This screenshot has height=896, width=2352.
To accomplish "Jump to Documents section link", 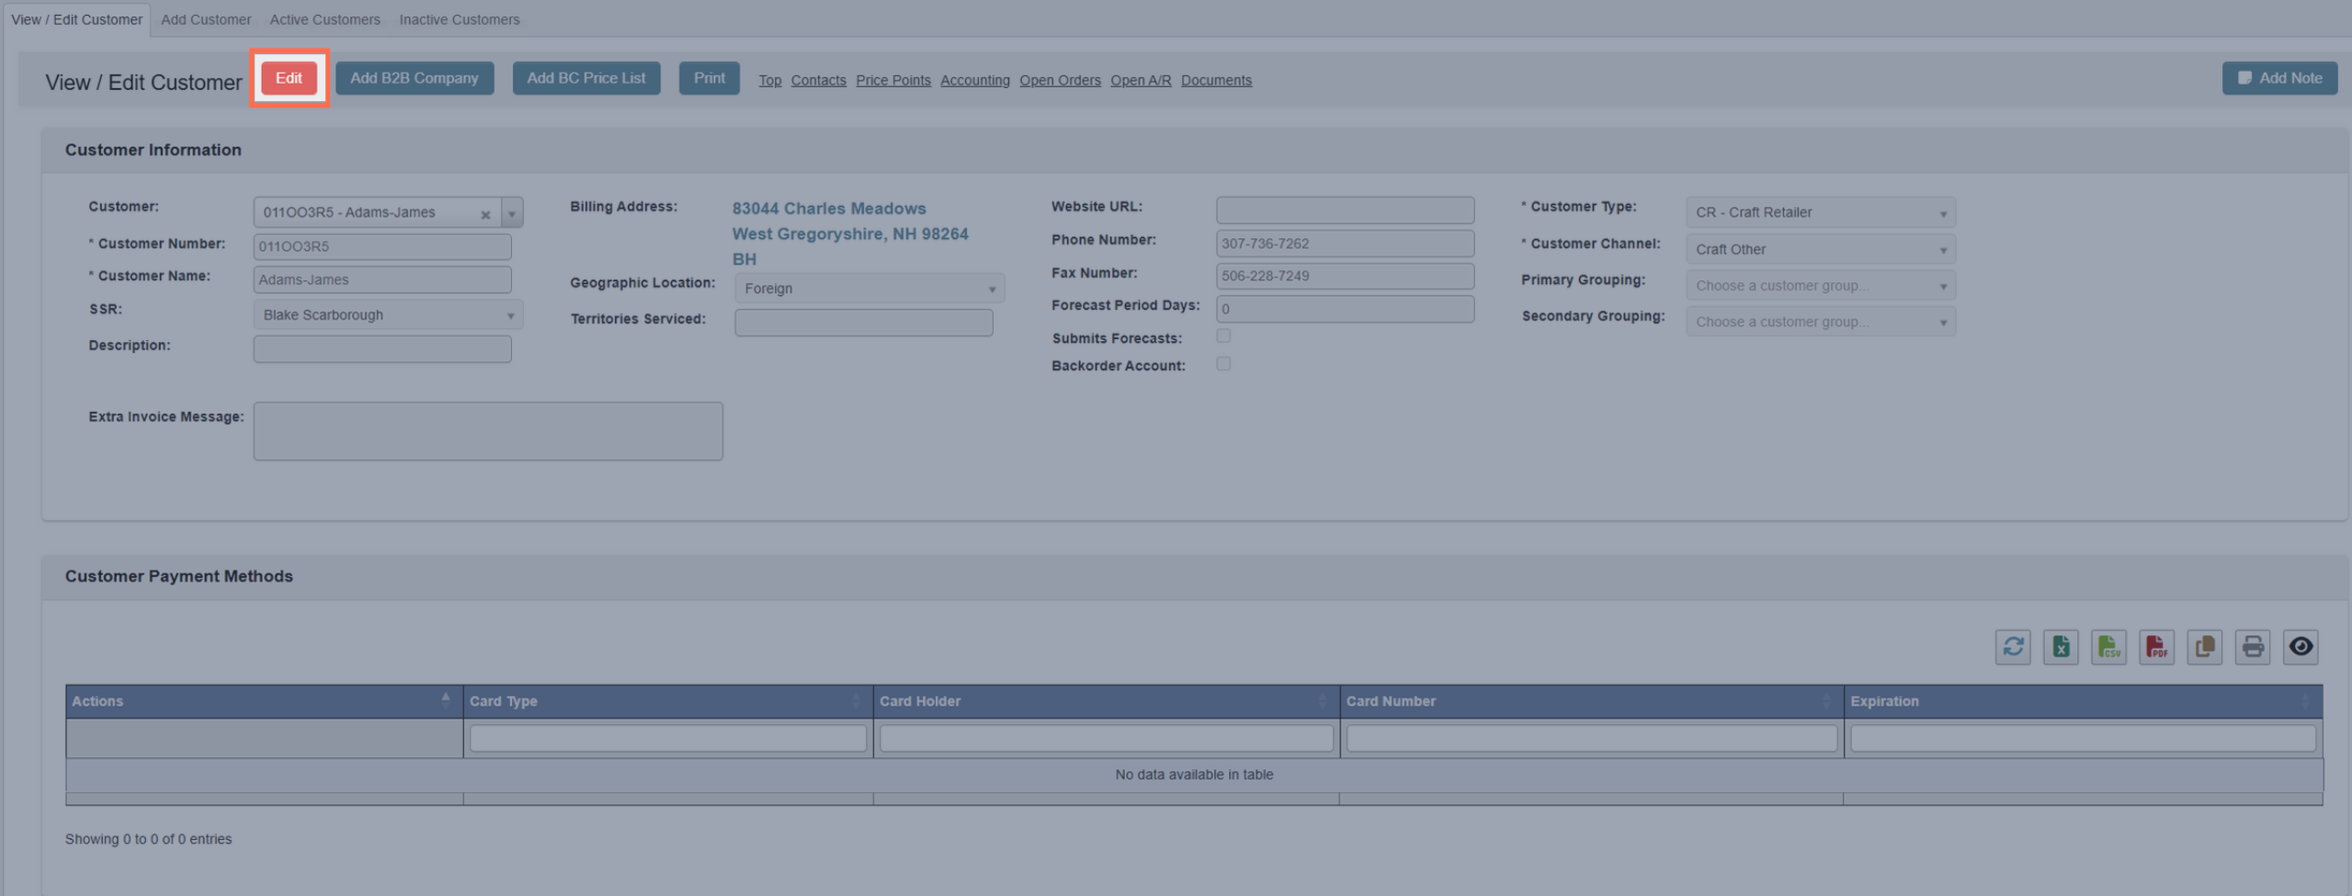I will point(1216,80).
